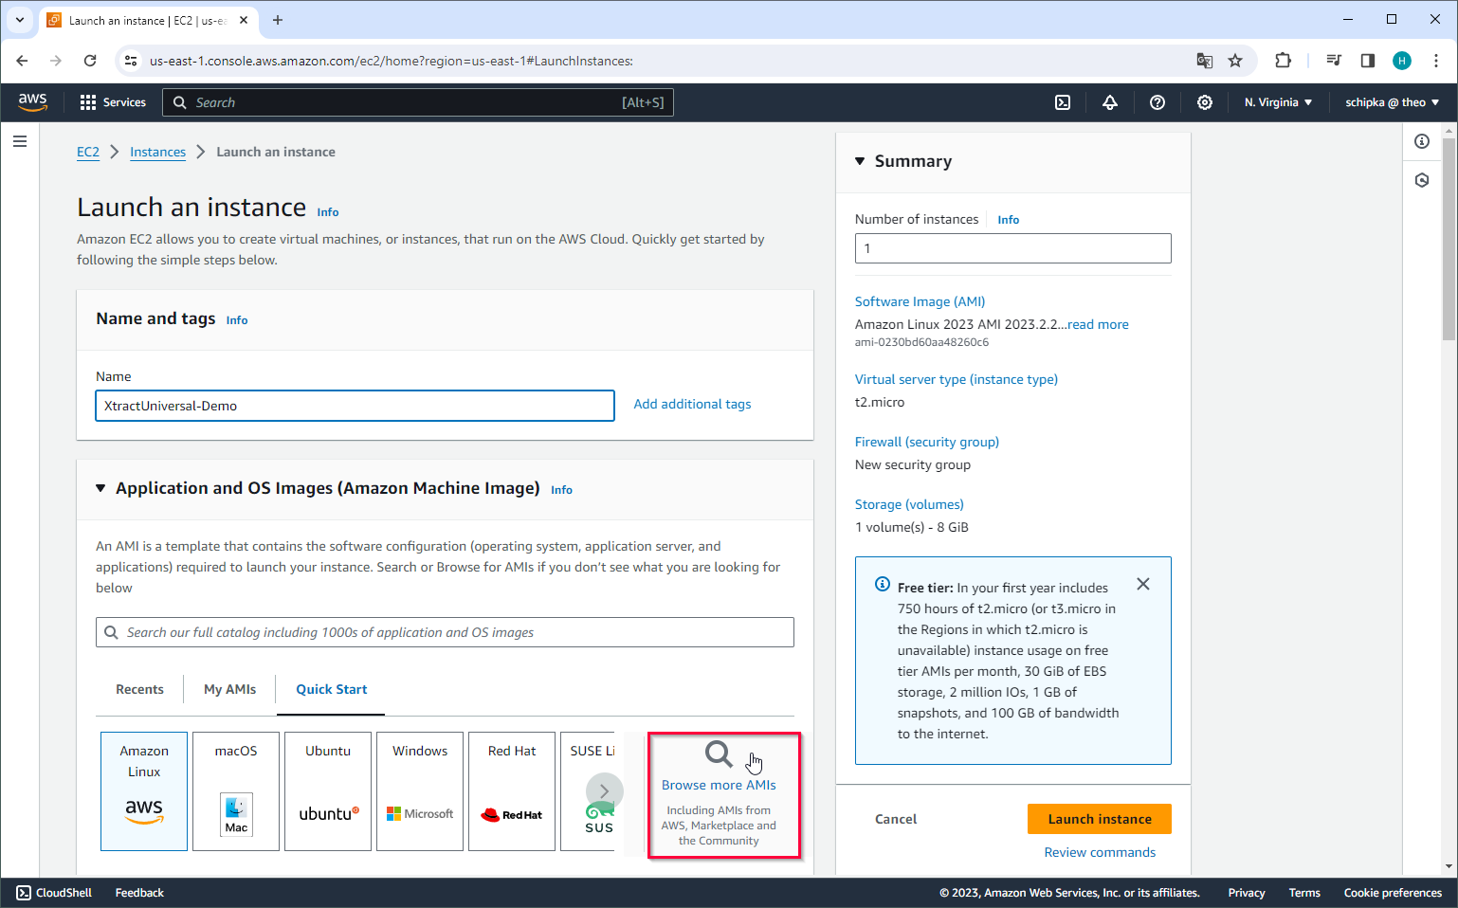Open the Chrome profile avatar
The image size is (1458, 908).
click(1402, 61)
